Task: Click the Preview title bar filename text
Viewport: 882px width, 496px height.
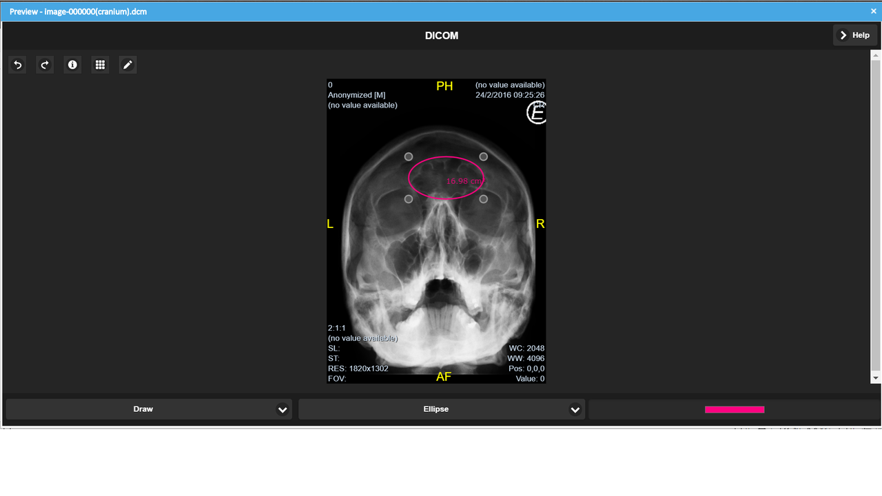Action: tap(77, 11)
